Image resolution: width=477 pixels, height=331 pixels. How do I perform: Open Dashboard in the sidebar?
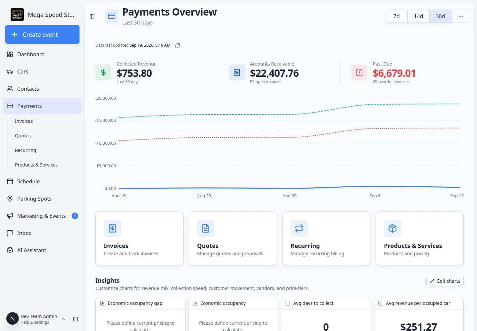(42, 54)
